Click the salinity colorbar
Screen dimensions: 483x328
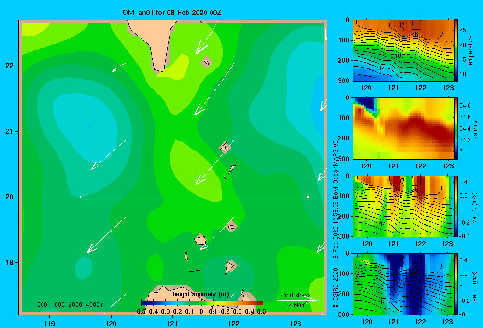[x=456, y=128]
